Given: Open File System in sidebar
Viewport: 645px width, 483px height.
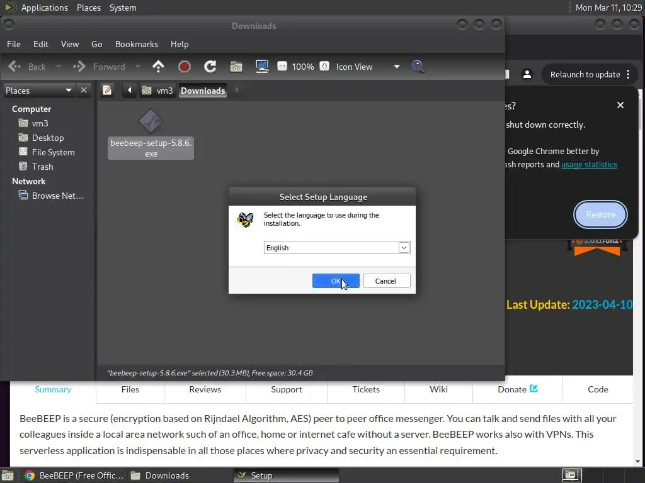Looking at the screenshot, I should [53, 152].
